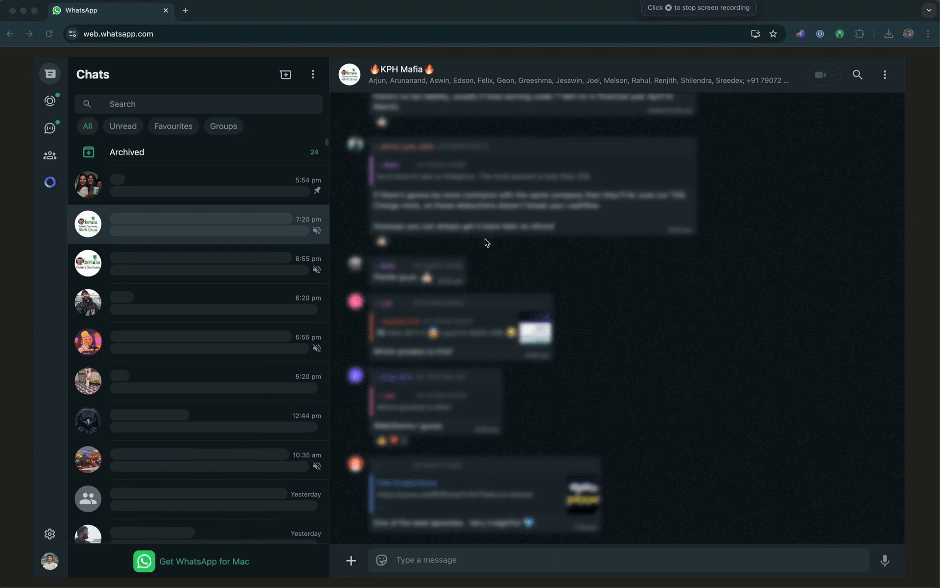Image resolution: width=940 pixels, height=588 pixels.
Task: Open Settings gear in sidebar
Action: click(x=50, y=534)
